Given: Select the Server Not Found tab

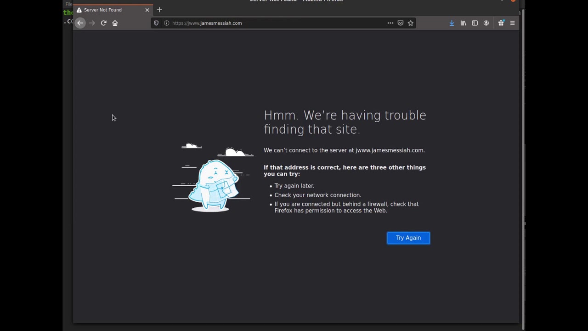Looking at the screenshot, I should click(113, 10).
